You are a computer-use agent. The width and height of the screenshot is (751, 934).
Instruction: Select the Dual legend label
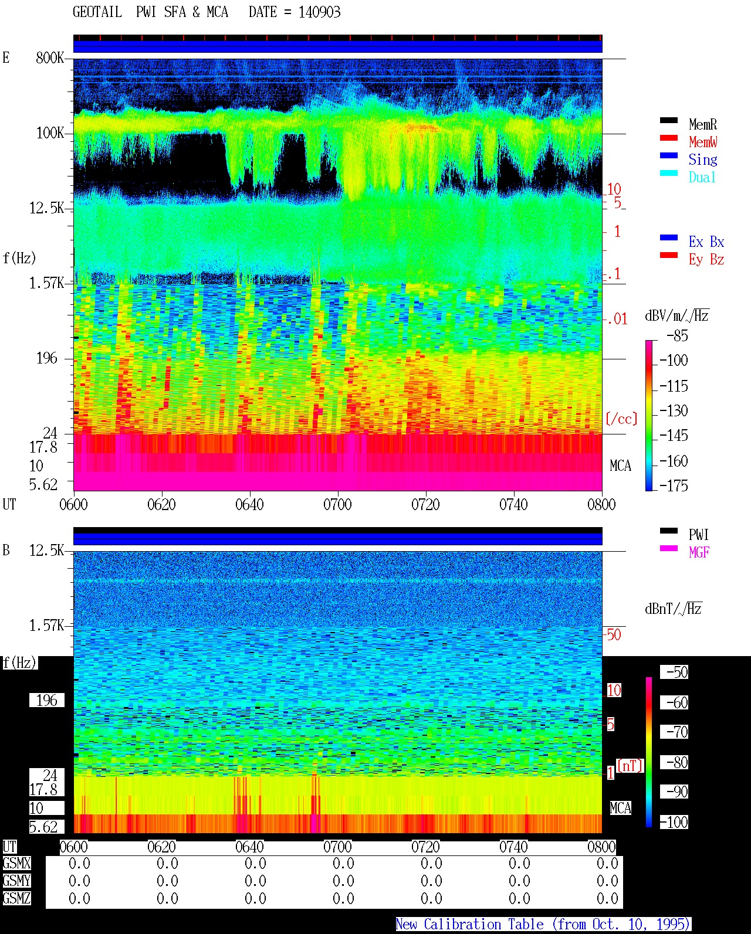(703, 177)
